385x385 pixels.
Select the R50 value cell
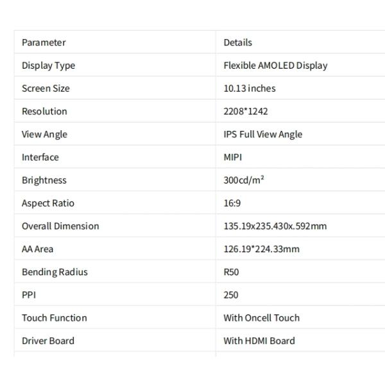[231, 272]
